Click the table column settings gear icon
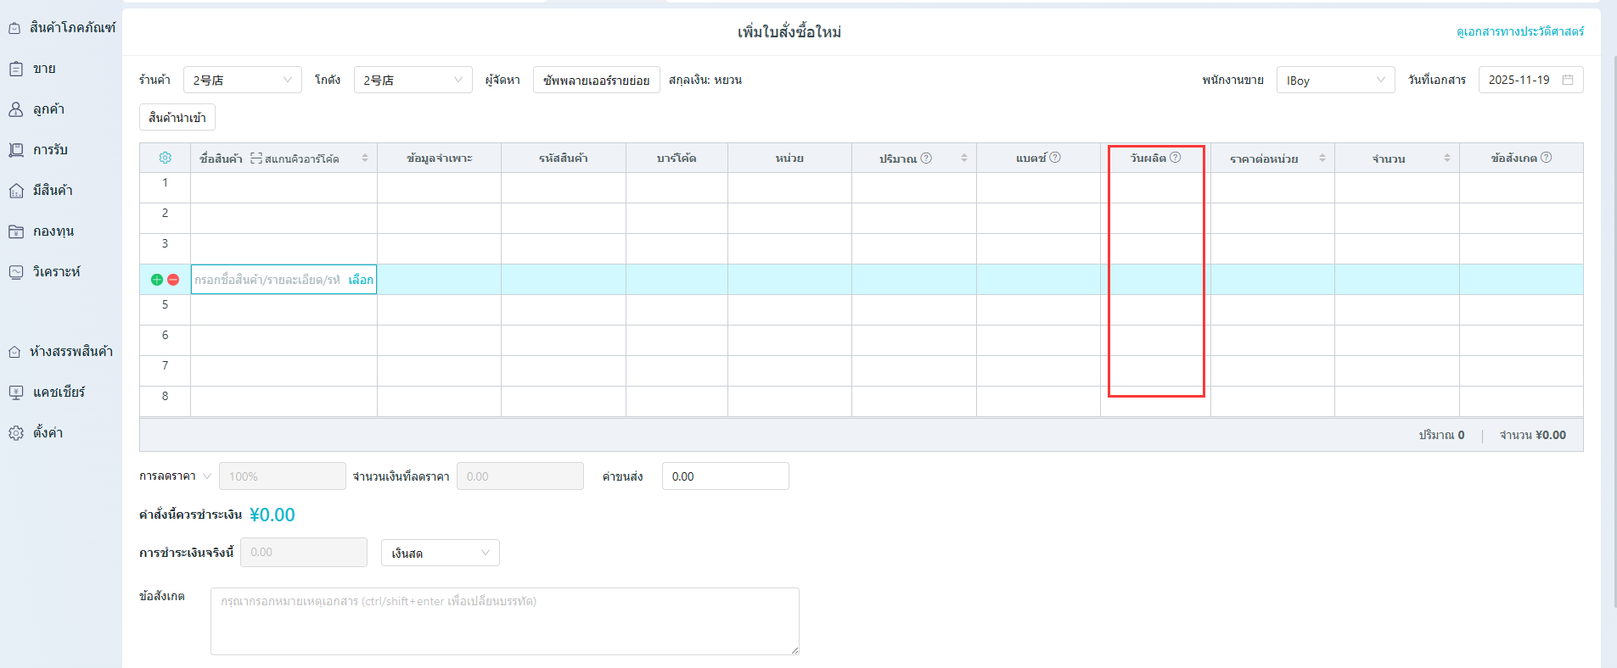Screen dimensions: 1617x668 165,158
